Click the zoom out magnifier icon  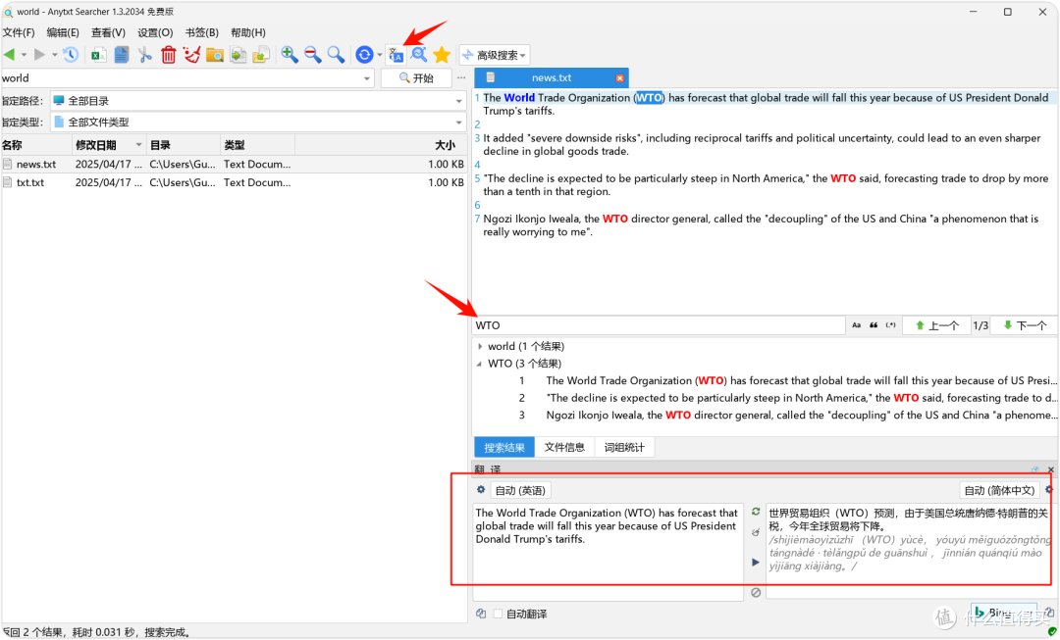point(313,55)
